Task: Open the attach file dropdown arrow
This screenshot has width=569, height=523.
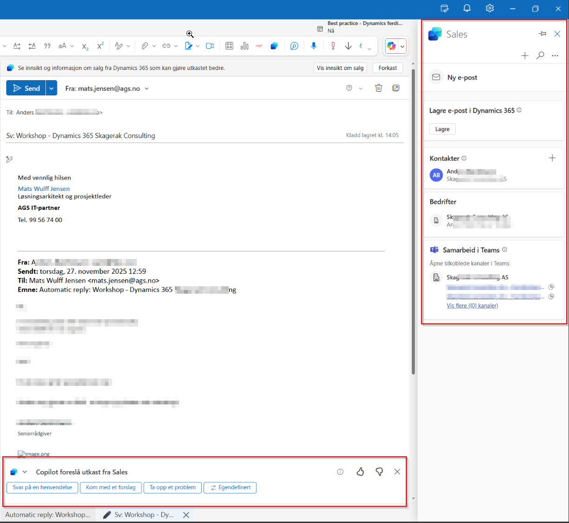Action: [x=153, y=46]
